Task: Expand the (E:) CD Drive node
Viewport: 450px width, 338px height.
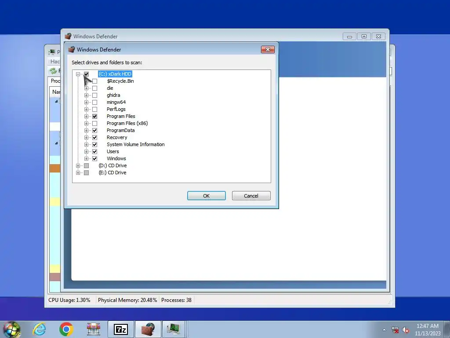Action: click(78, 173)
